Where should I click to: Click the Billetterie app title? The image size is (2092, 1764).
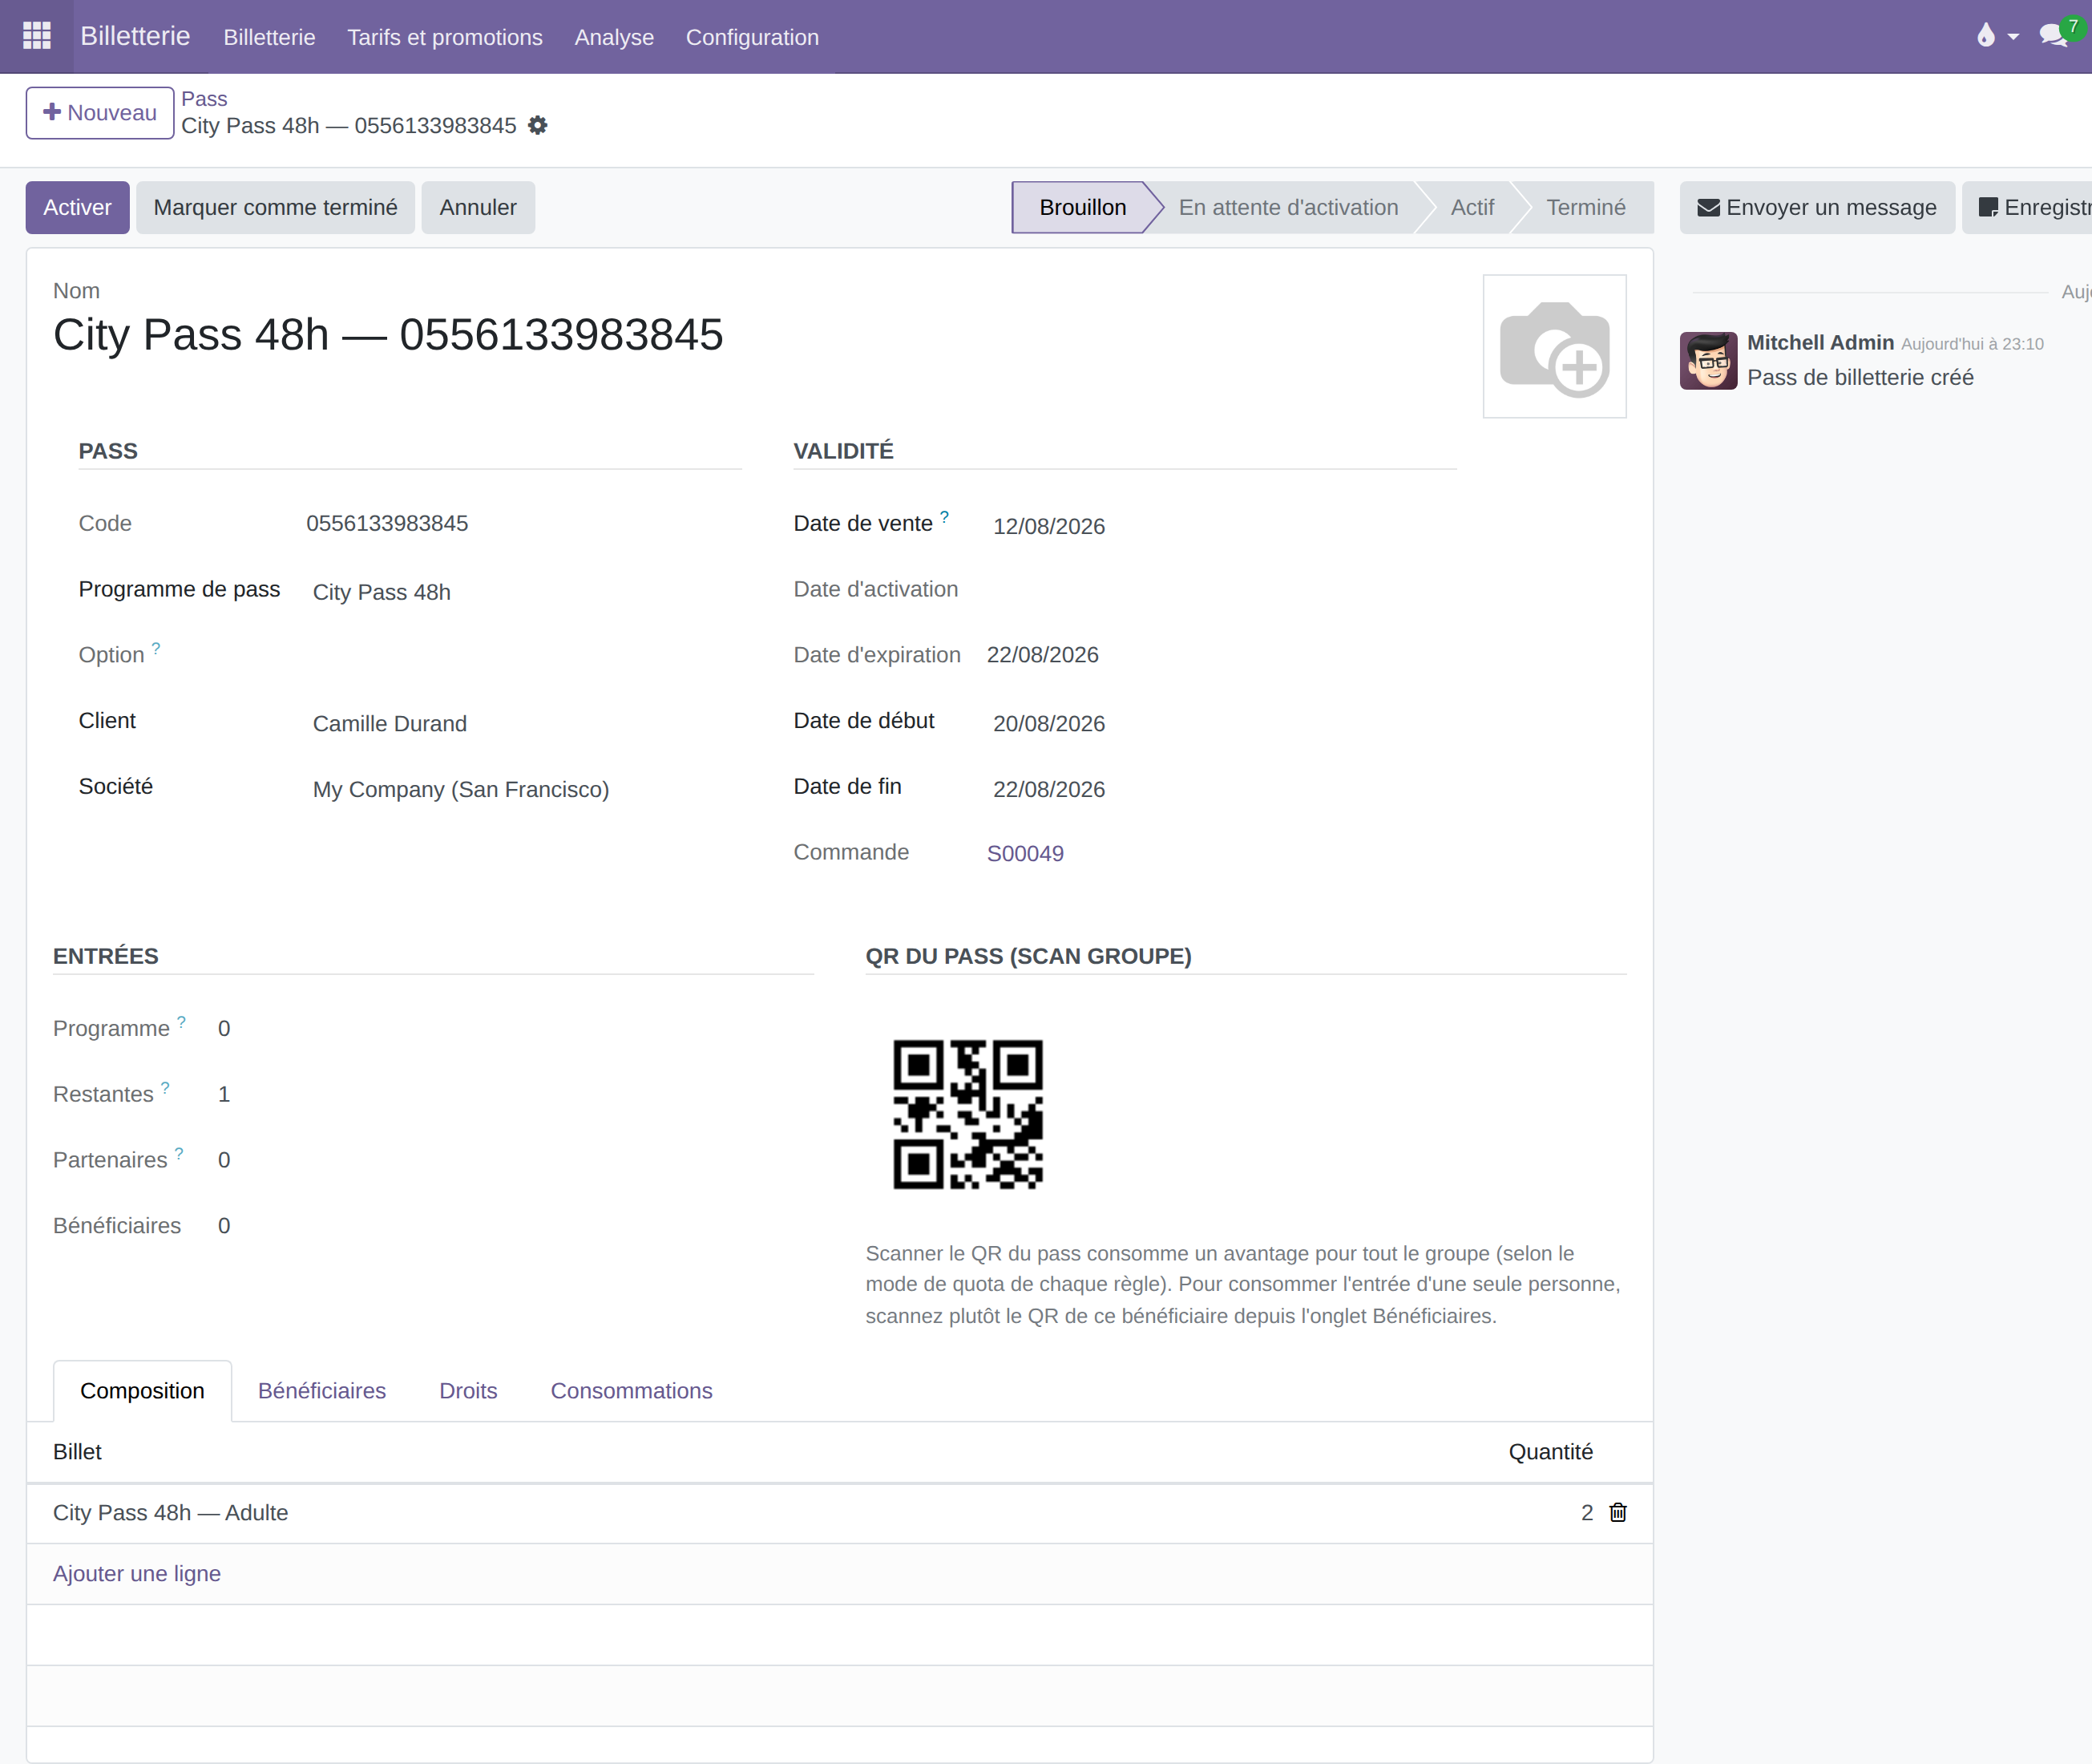135,36
